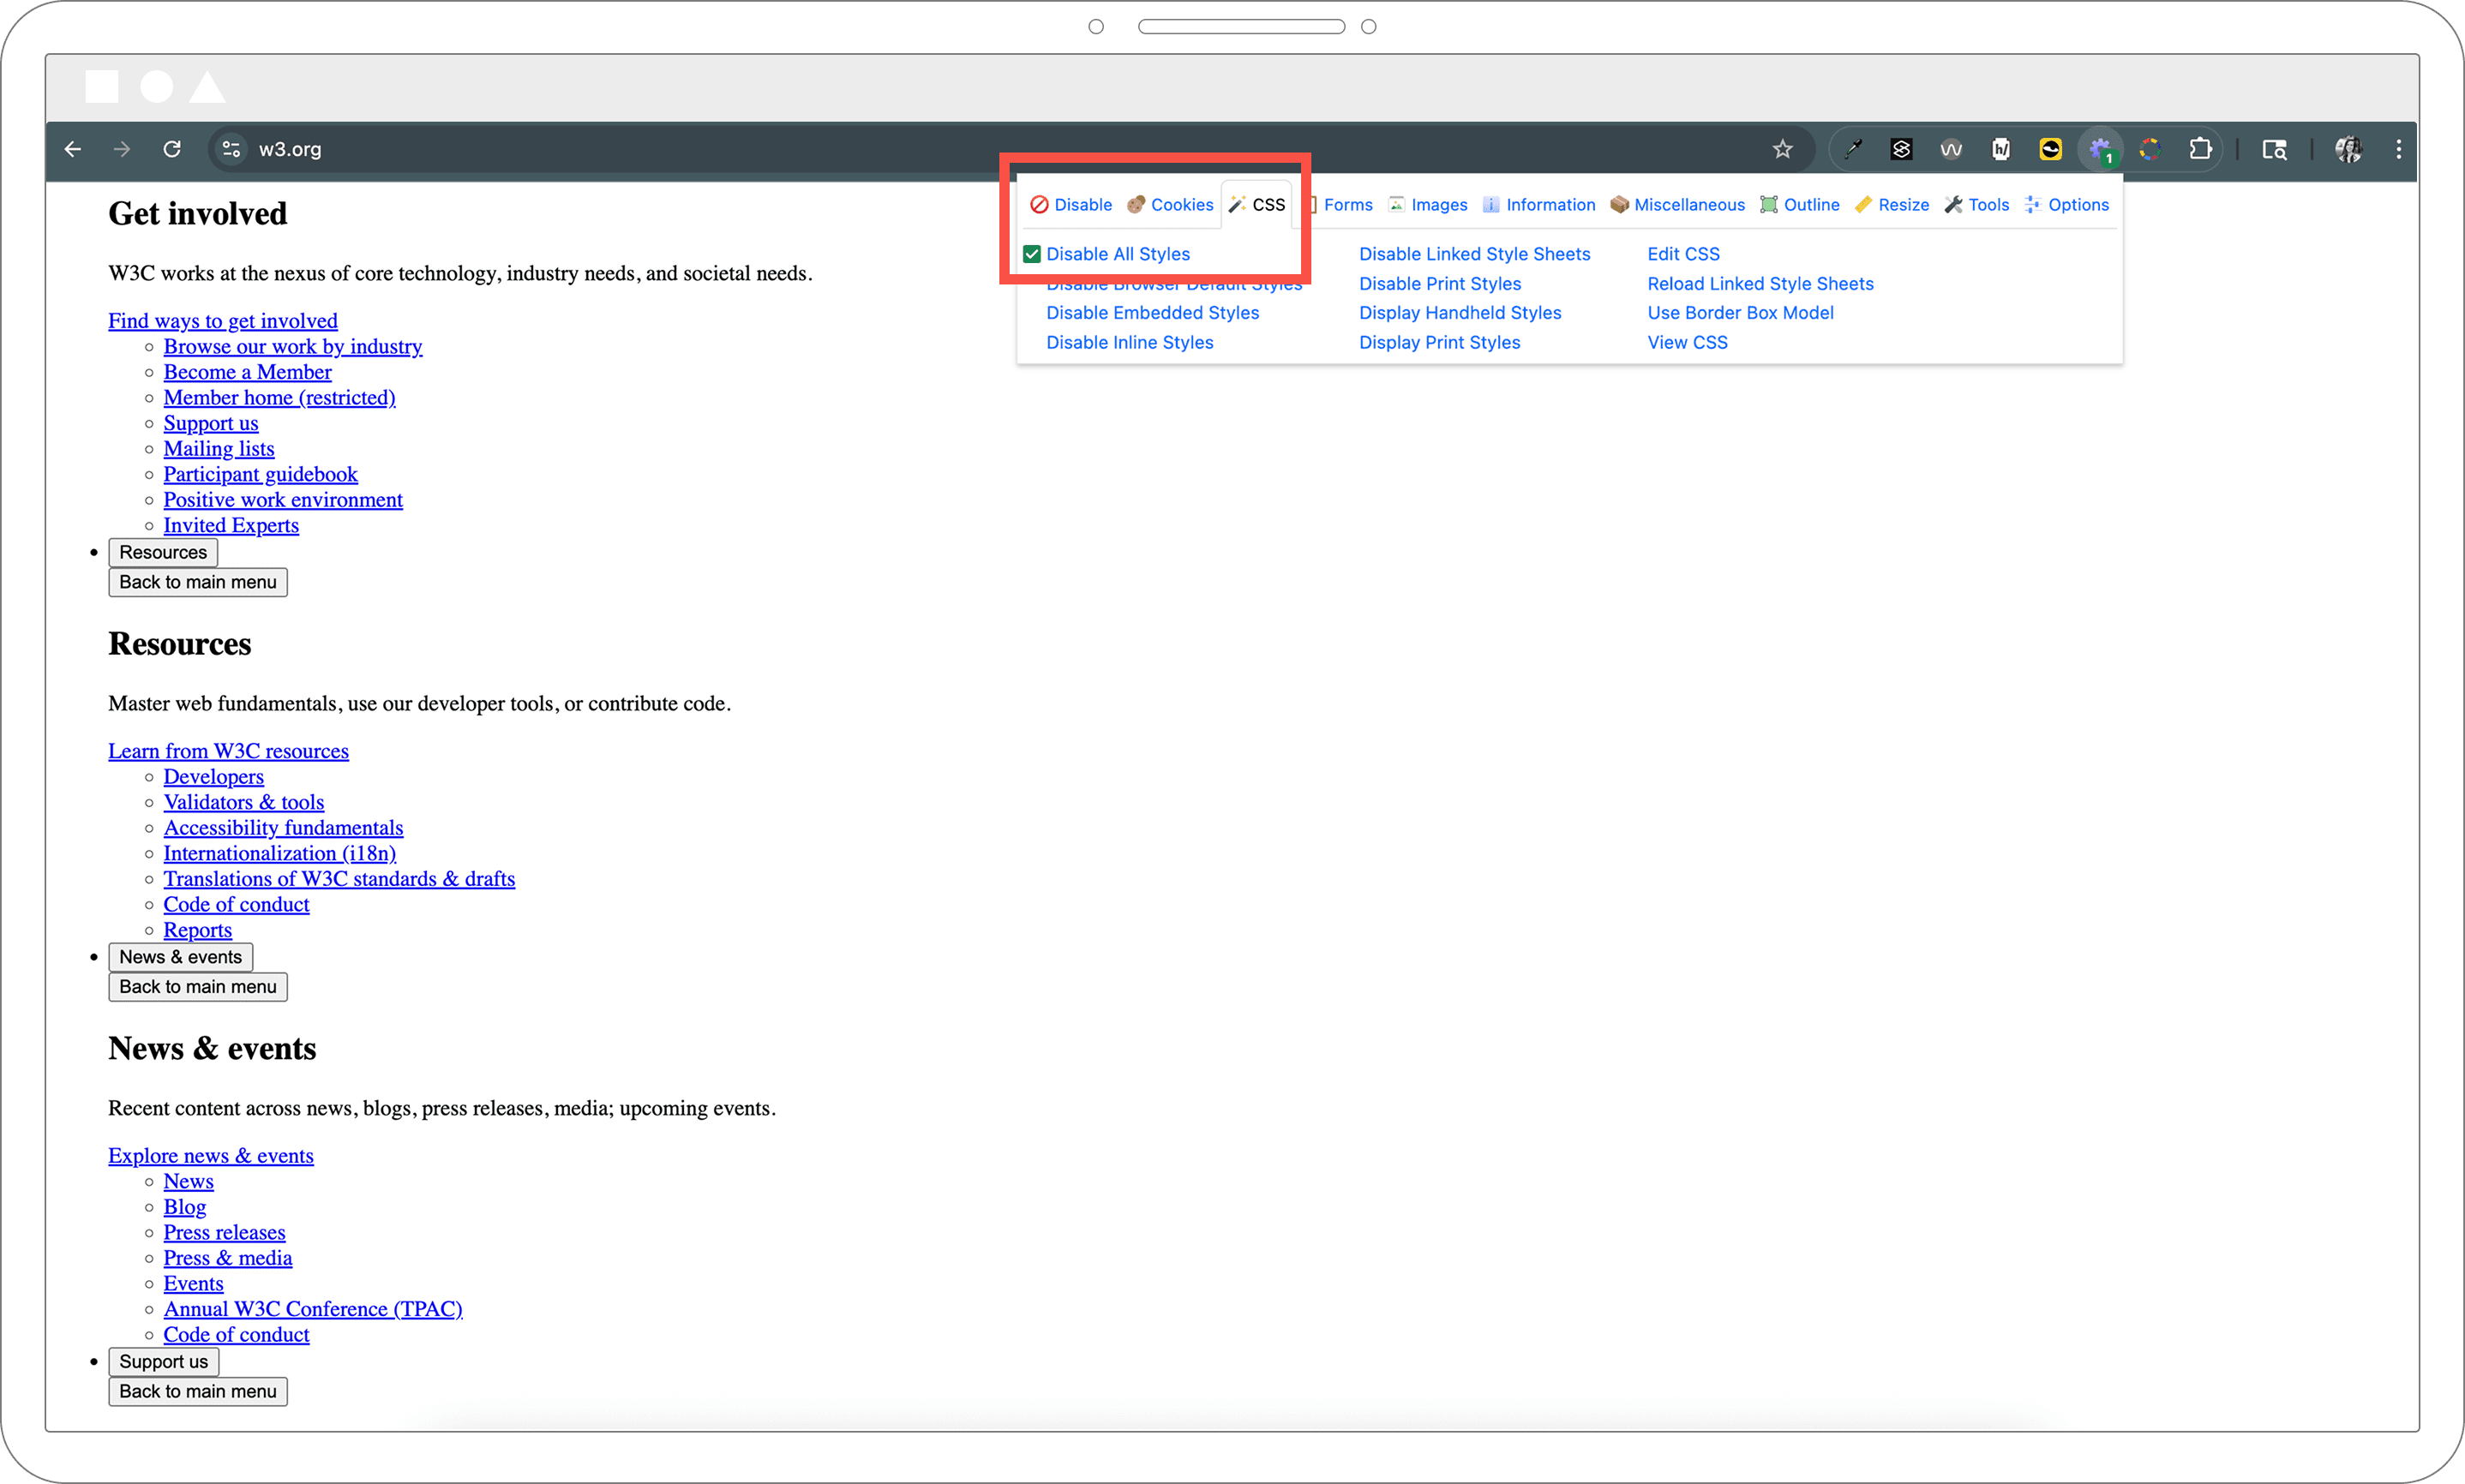Click the black S extension icon

click(1901, 149)
